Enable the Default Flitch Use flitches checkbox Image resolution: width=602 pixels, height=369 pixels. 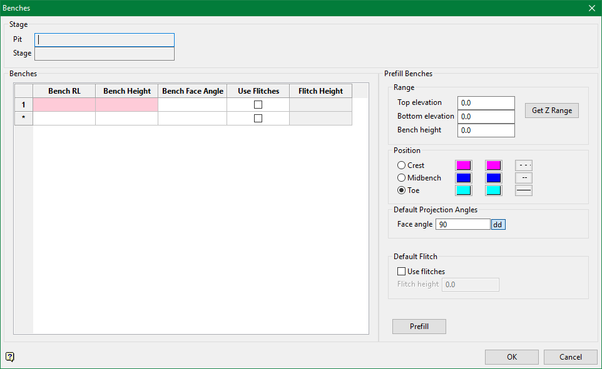402,272
